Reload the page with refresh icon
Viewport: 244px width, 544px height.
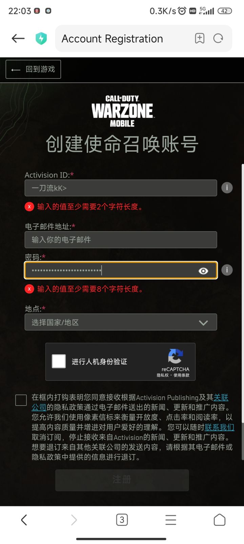coord(218,38)
